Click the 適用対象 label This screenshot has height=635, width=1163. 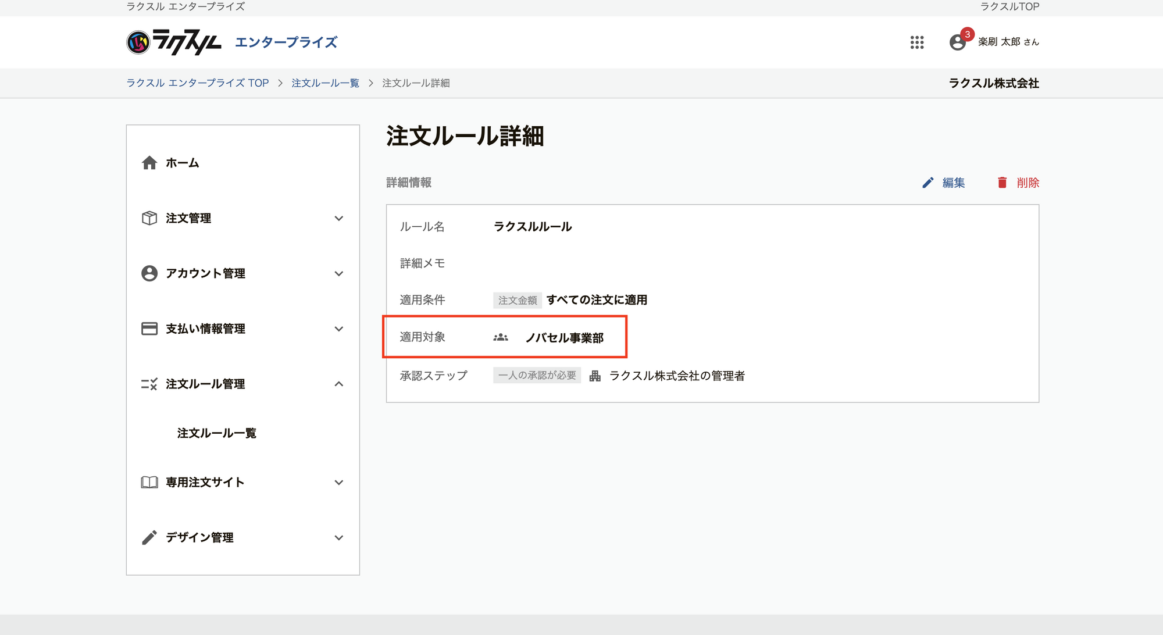[x=423, y=337]
